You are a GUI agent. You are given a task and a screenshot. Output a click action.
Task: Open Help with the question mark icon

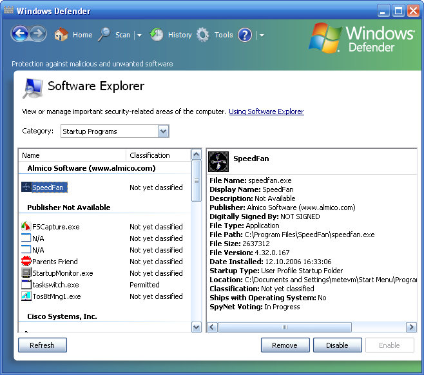(x=245, y=35)
